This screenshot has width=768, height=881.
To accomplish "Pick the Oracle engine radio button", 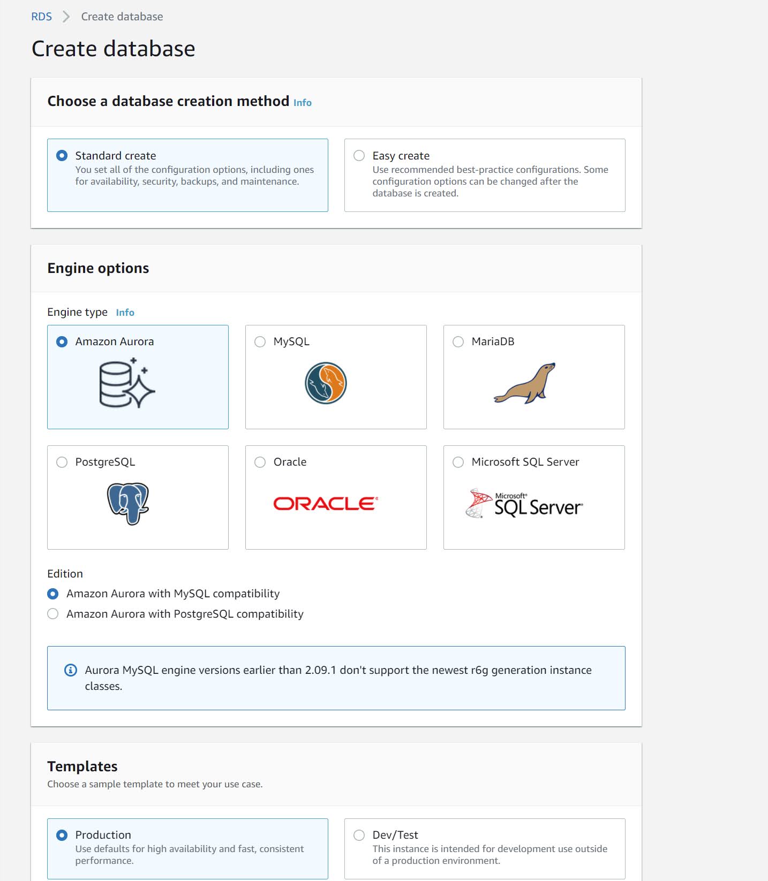I will coord(260,462).
